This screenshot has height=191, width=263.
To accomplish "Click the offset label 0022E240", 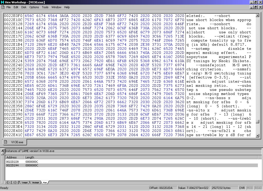I will tap(13, 65).
